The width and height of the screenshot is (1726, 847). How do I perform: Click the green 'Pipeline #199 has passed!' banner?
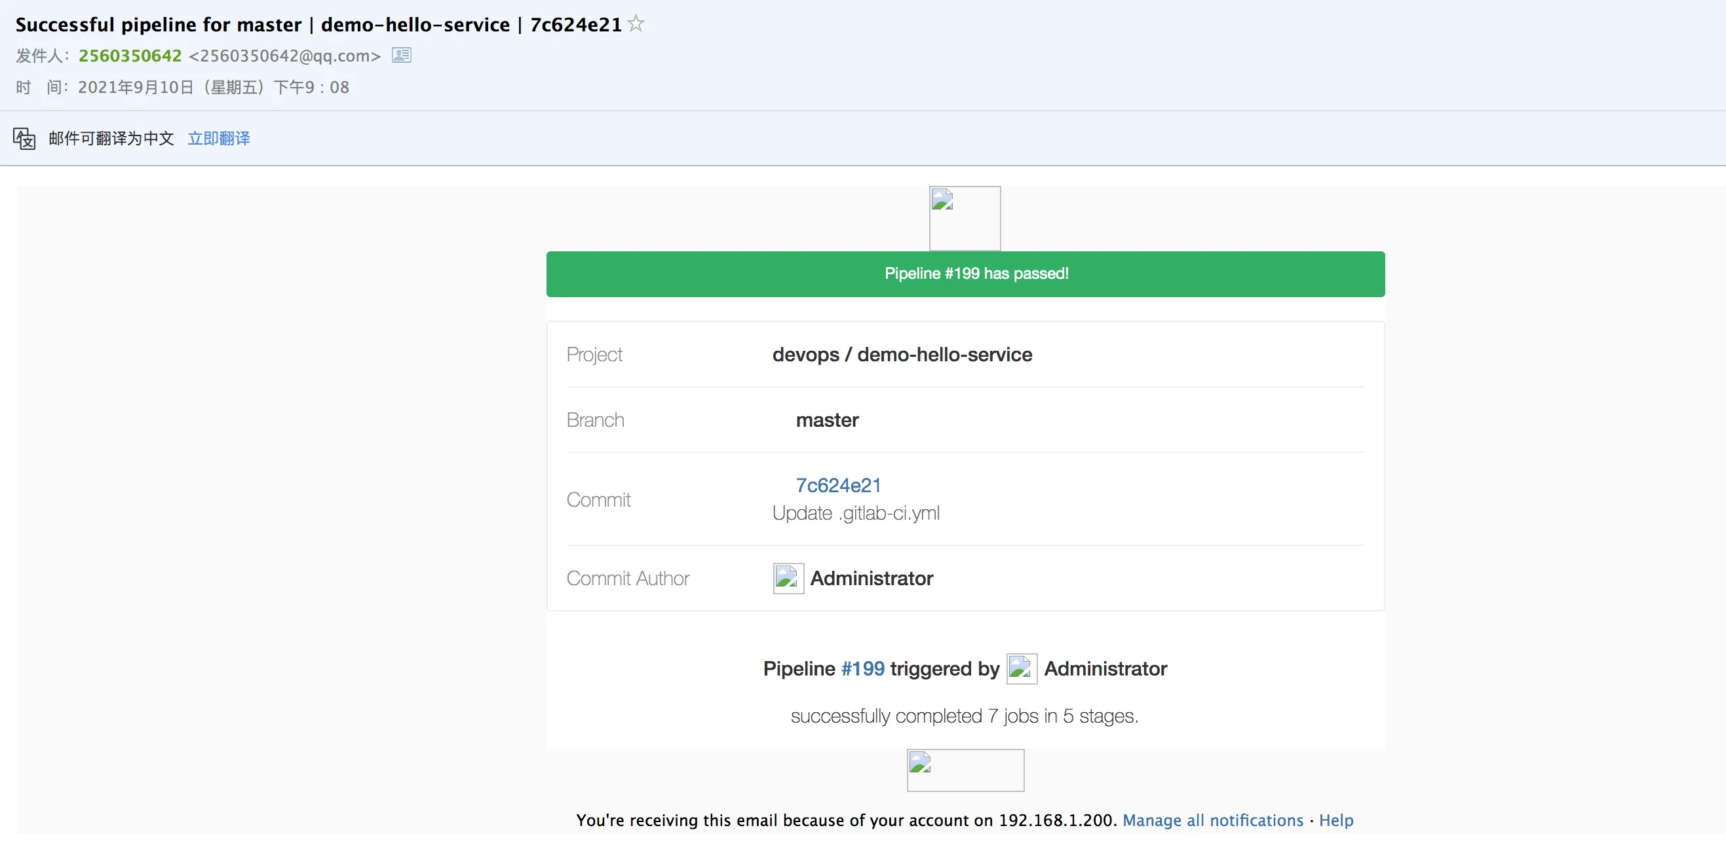pos(965,274)
